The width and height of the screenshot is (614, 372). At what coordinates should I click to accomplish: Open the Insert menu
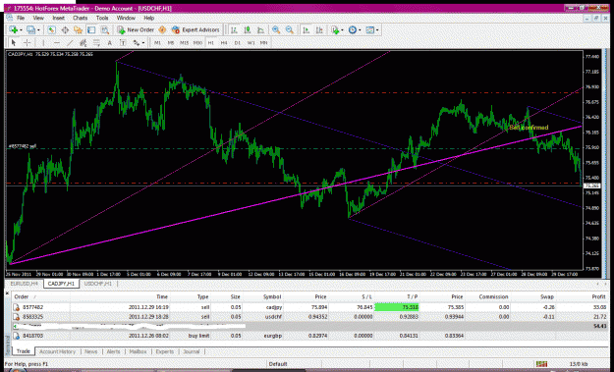[x=58, y=18]
